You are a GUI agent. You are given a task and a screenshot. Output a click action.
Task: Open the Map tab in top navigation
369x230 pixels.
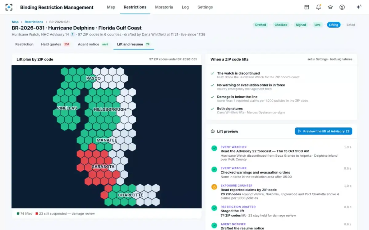click(111, 7)
